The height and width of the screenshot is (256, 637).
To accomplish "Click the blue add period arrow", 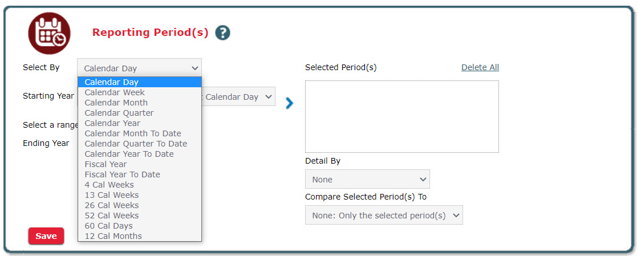I will [289, 103].
